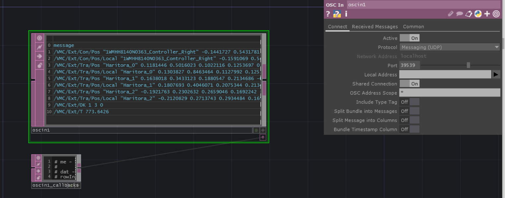The width and height of the screenshot is (505, 198).
Task: Click the Network Address localhost field
Action: 450,56
